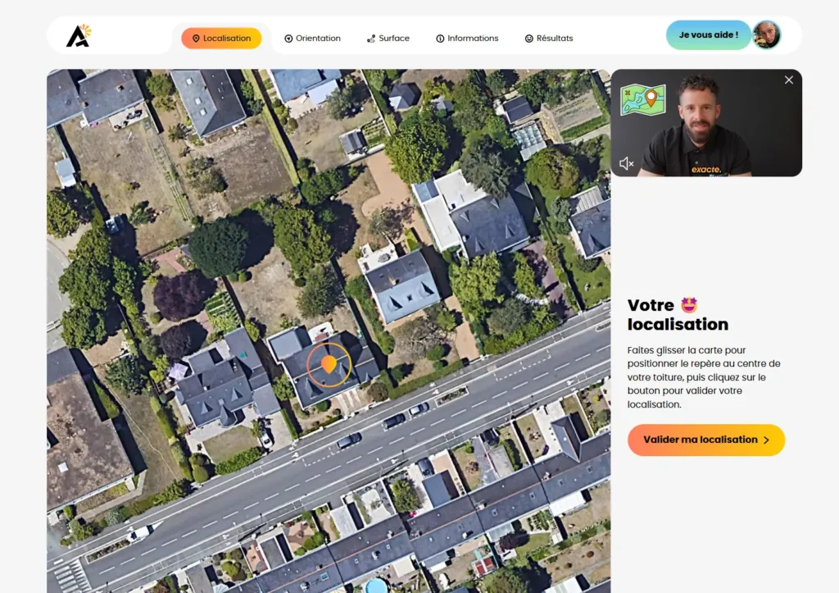
Task: Go to the Orientation step
Action: [312, 38]
